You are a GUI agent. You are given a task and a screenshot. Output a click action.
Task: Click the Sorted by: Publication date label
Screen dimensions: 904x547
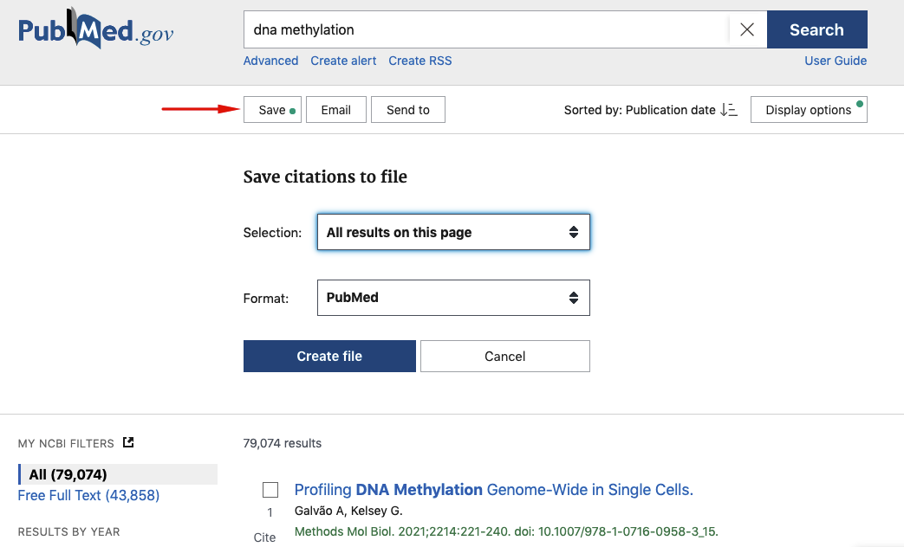[x=640, y=109]
